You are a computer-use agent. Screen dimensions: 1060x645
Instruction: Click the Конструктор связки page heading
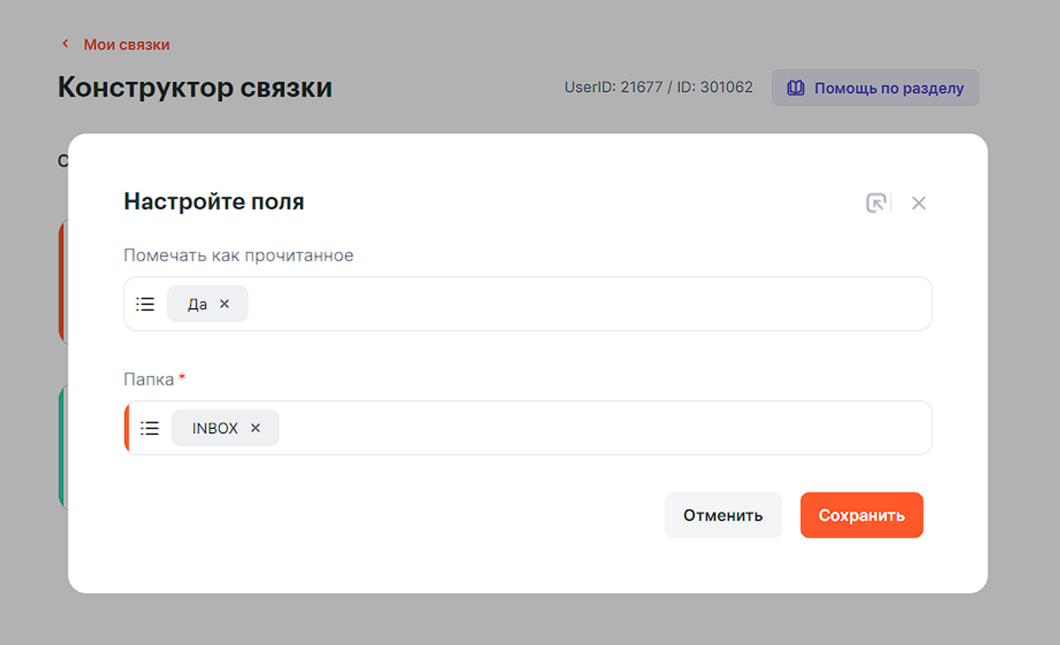coord(195,87)
